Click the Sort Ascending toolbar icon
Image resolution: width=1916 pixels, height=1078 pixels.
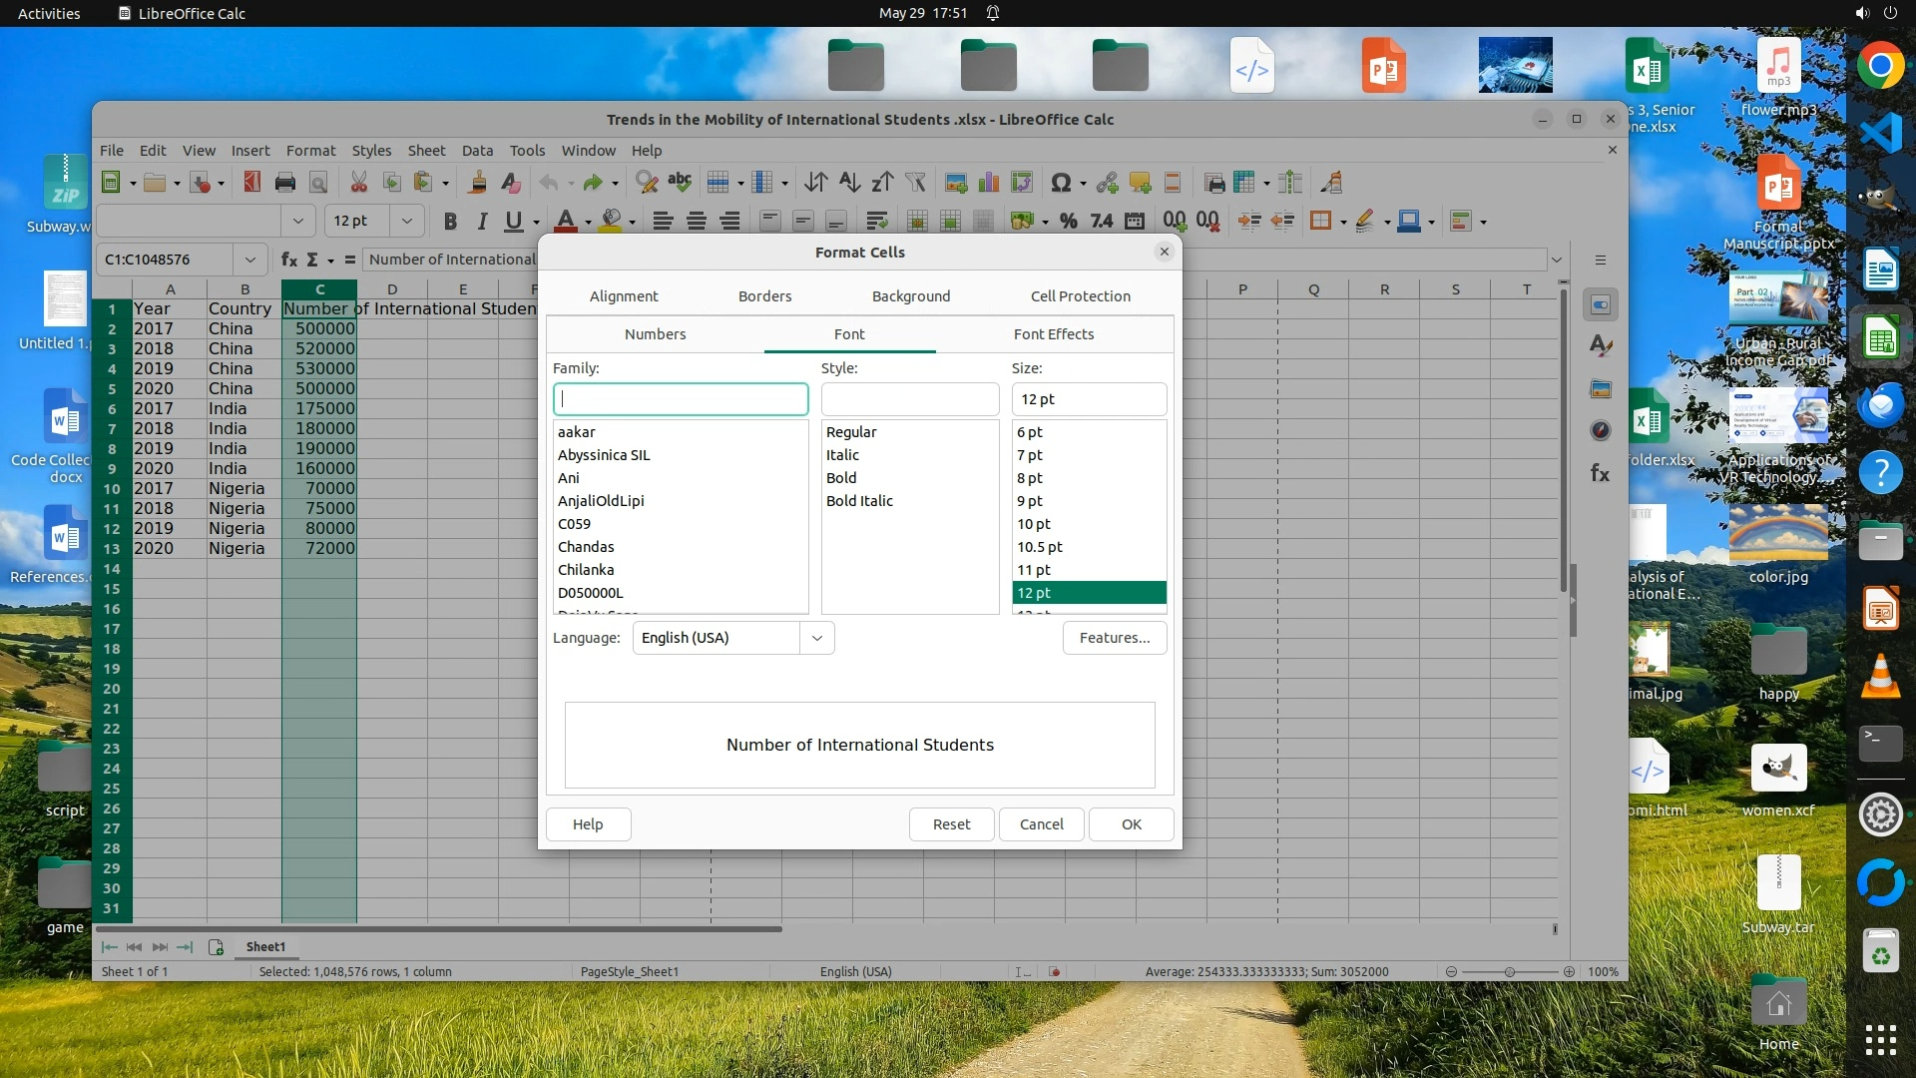point(849,183)
